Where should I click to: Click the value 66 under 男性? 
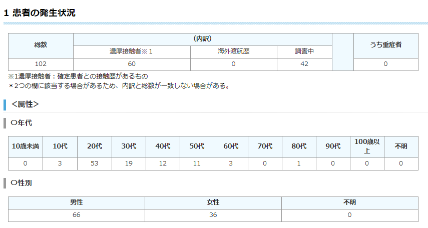tap(76, 215)
